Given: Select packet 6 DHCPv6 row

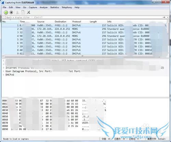Looking at the screenshot, I should pos(84,43).
